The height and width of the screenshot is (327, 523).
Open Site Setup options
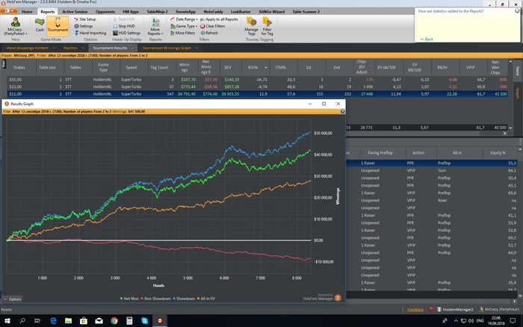[85, 19]
